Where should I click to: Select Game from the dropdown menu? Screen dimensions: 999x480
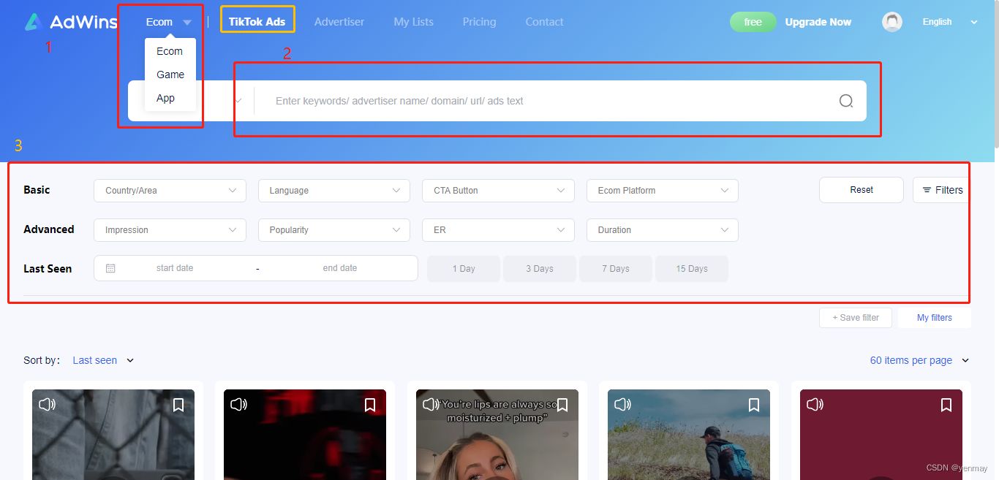pyautogui.click(x=170, y=75)
